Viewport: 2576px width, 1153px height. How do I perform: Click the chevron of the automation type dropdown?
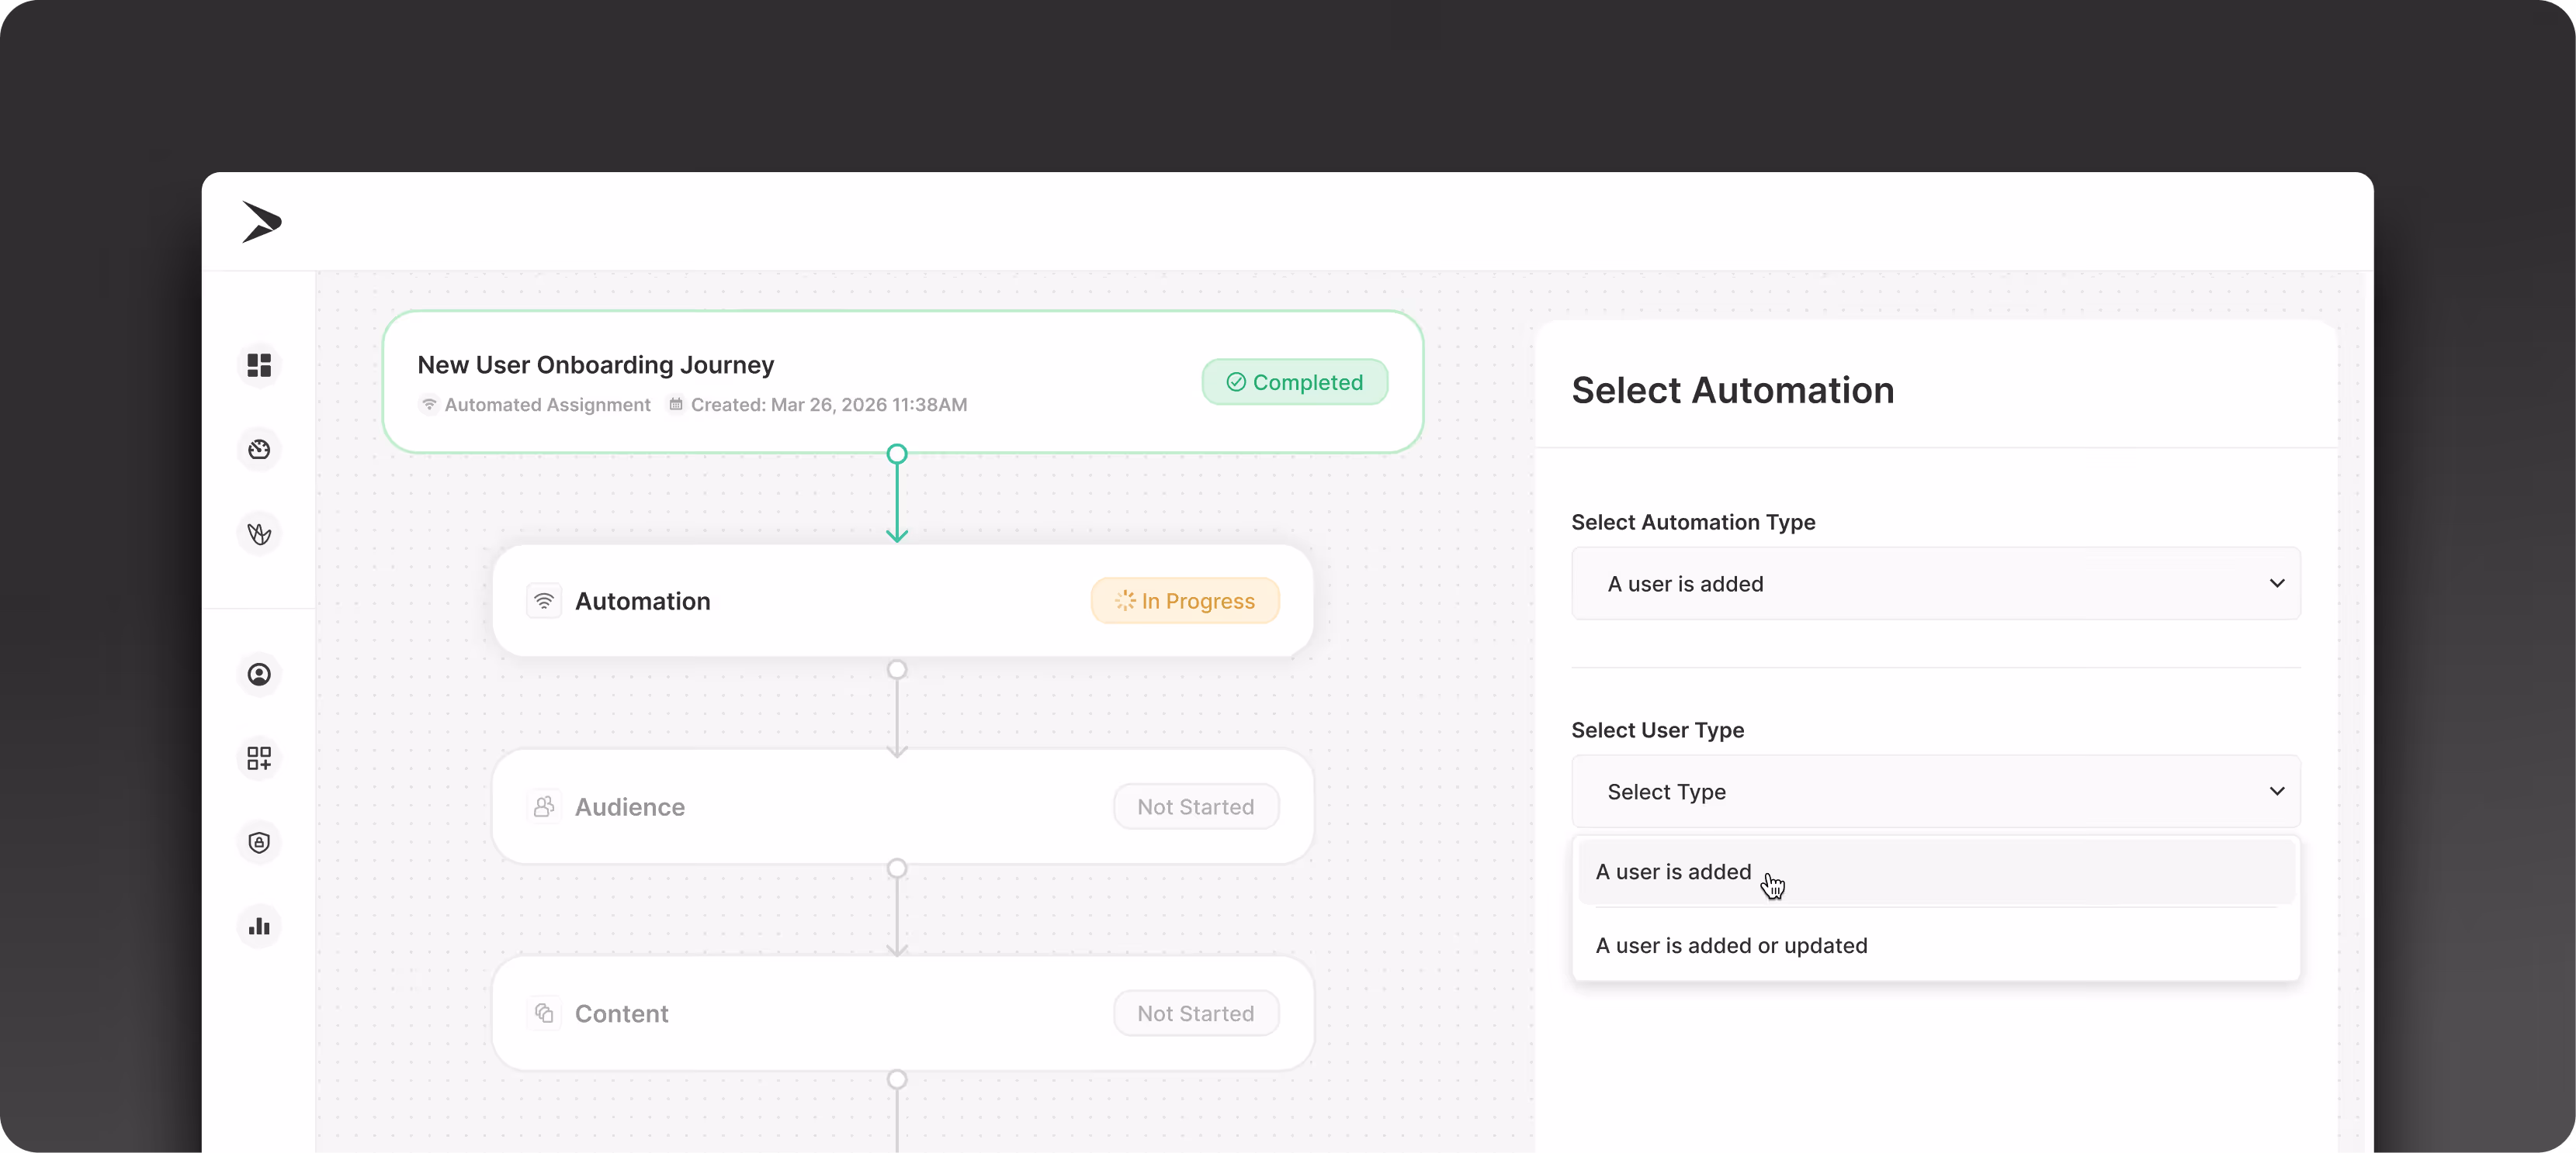[x=2277, y=584]
